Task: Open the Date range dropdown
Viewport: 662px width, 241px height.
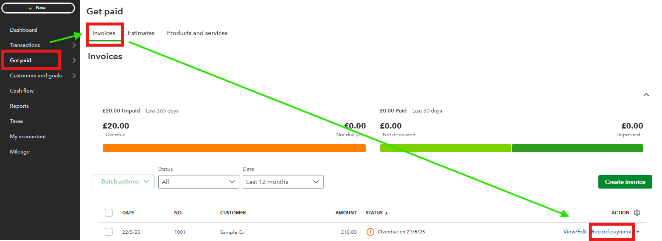Action: [x=283, y=182]
